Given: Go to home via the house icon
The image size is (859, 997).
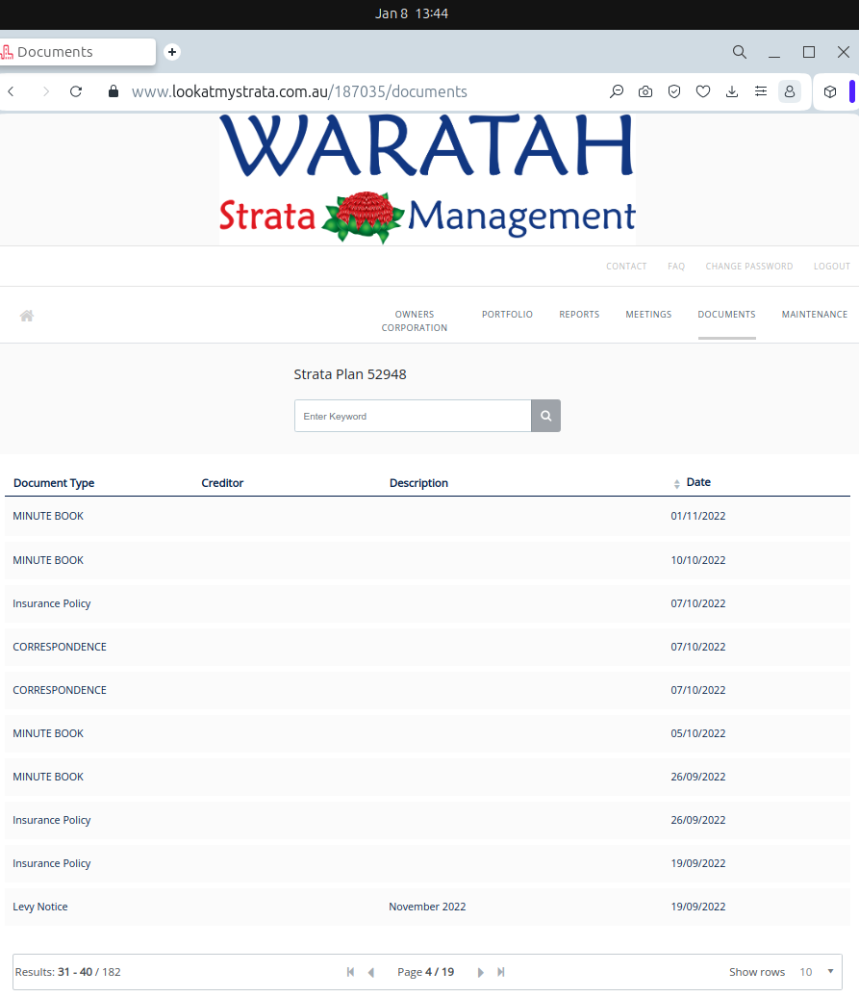Looking at the screenshot, I should click(x=27, y=316).
